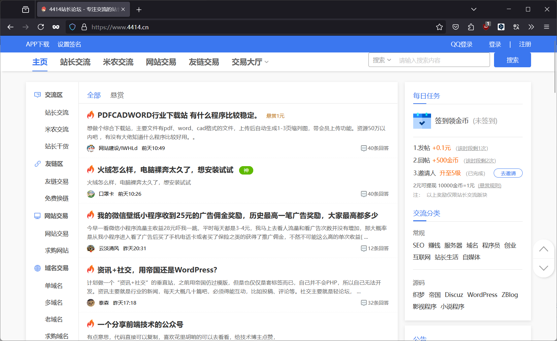Image resolution: width=557 pixels, height=341 pixels.
Task: Open the 友链交易 nav tab
Action: (204, 62)
